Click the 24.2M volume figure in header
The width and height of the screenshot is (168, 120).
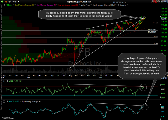[124, 2]
